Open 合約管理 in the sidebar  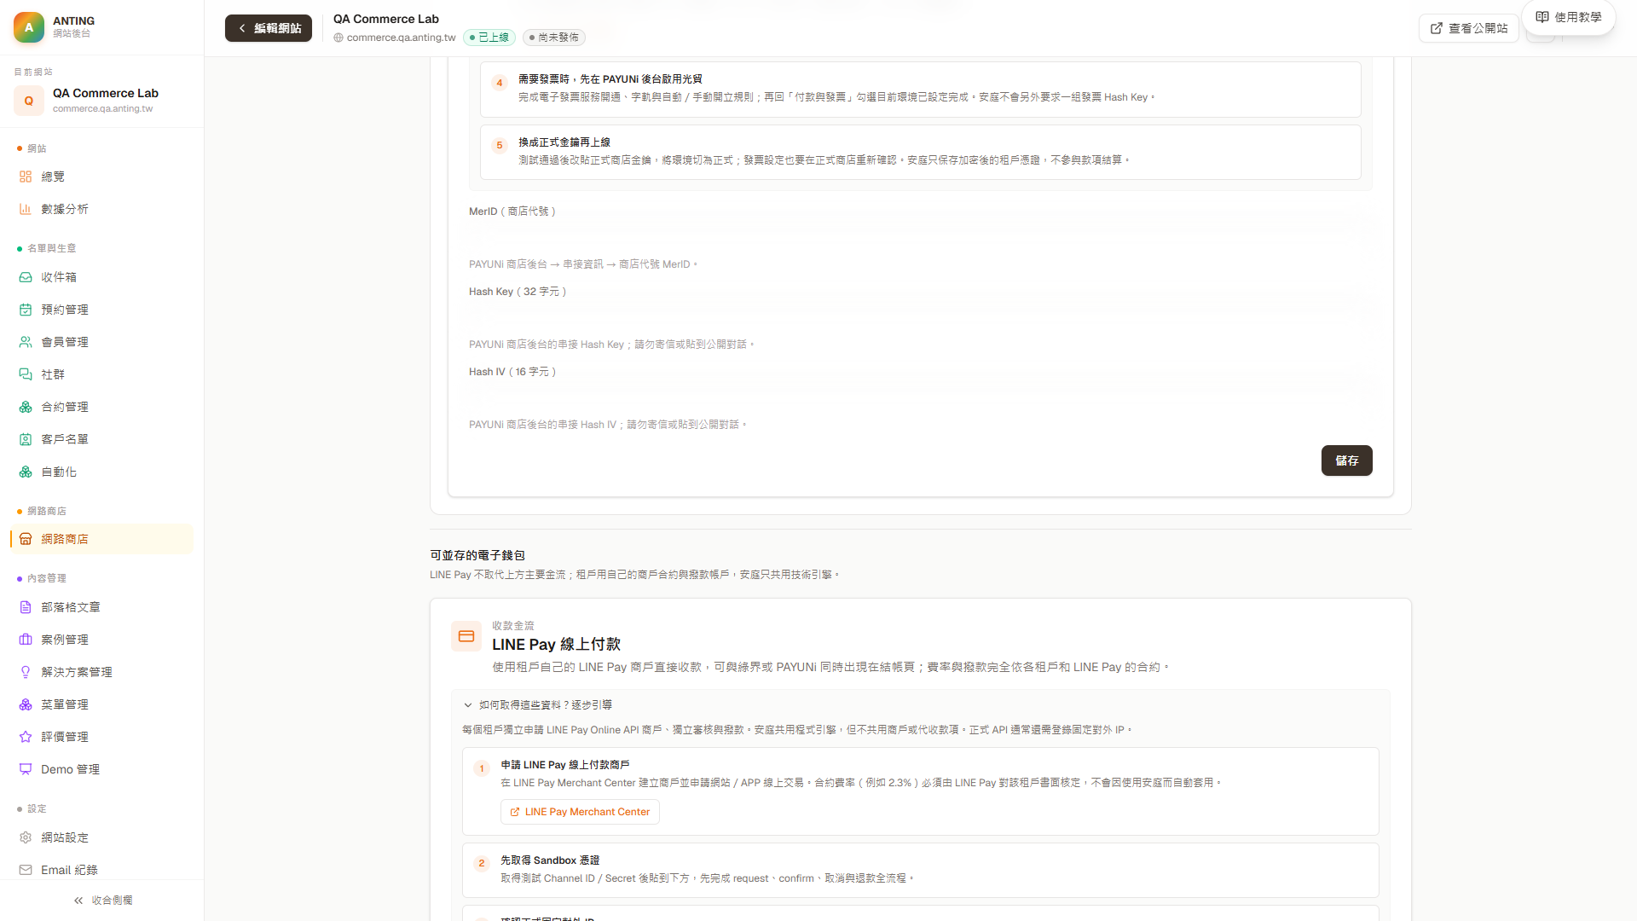pos(101,407)
